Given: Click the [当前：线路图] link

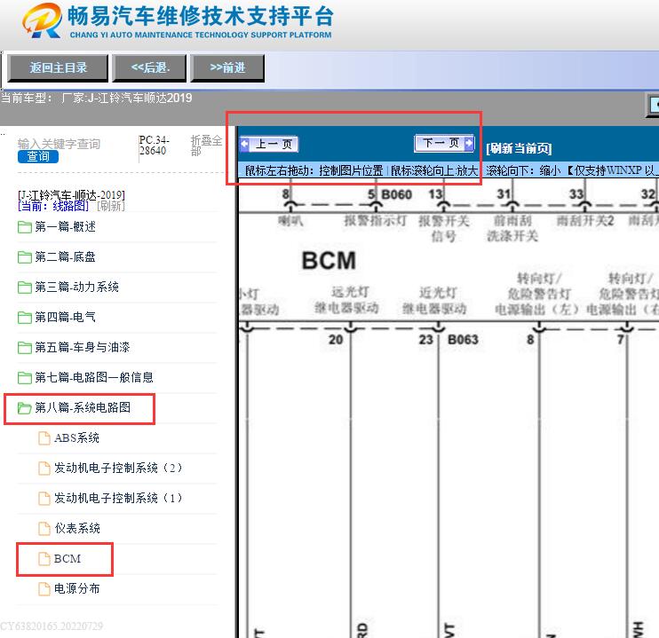Looking at the screenshot, I should (53, 206).
